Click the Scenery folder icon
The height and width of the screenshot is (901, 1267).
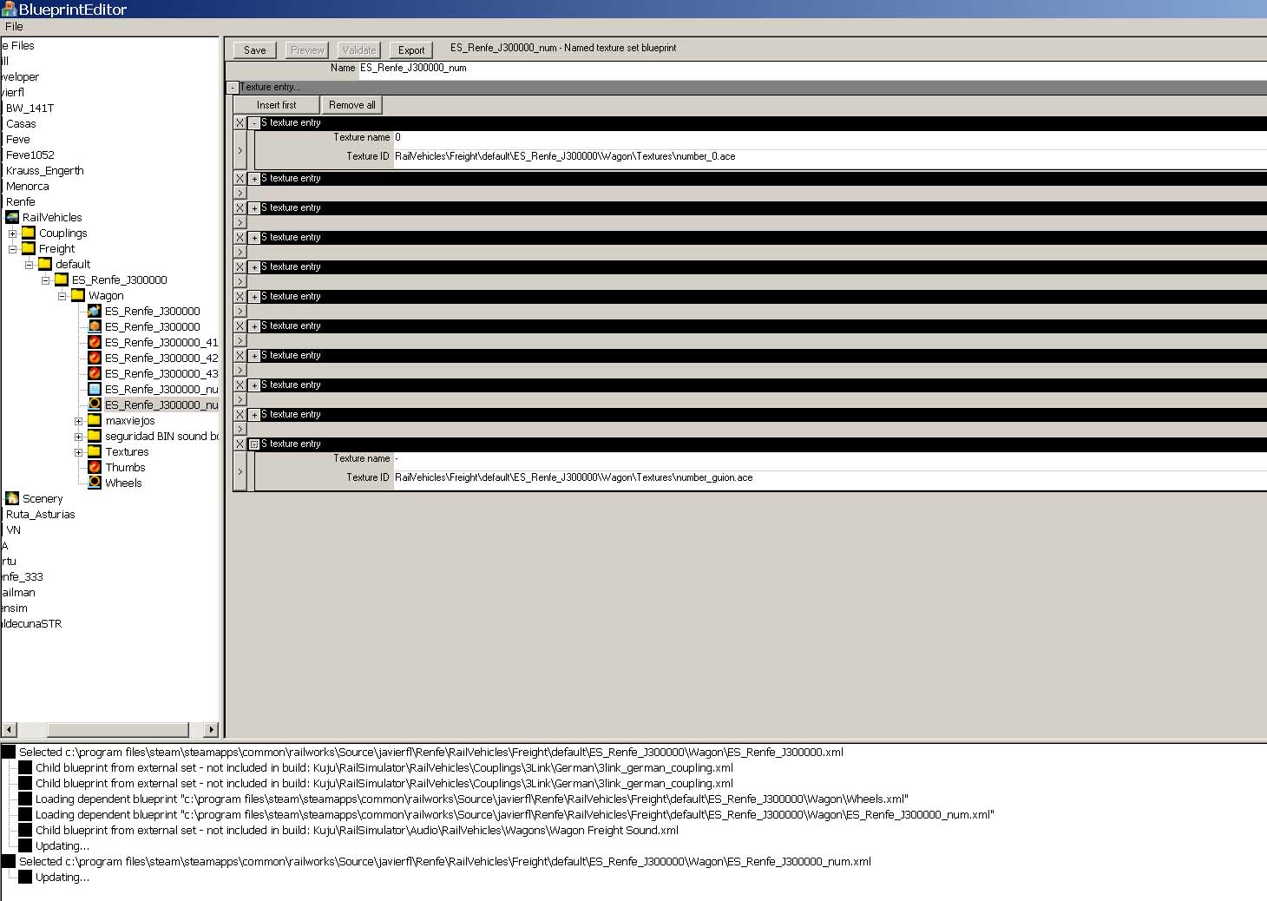(x=12, y=498)
